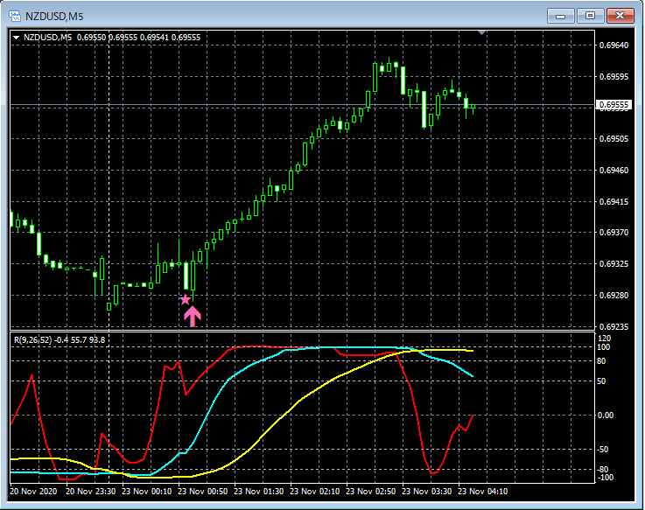Image resolution: width=645 pixels, height=510 pixels.
Task: Click the 20 Nov 2020 date label
Action: (x=34, y=491)
